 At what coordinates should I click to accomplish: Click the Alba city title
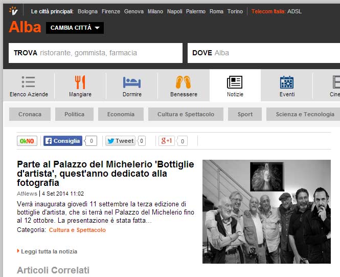coord(25,27)
